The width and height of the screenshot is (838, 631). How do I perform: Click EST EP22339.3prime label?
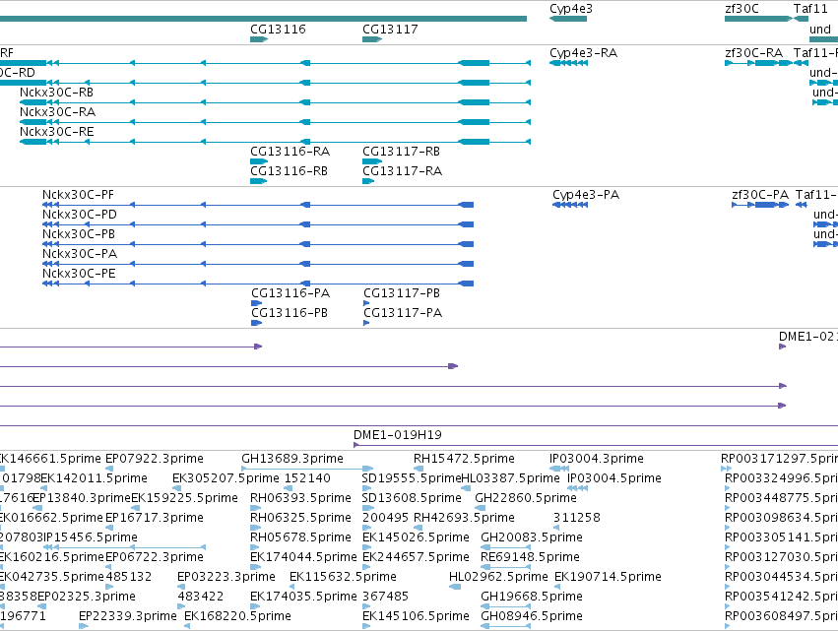coord(128,616)
